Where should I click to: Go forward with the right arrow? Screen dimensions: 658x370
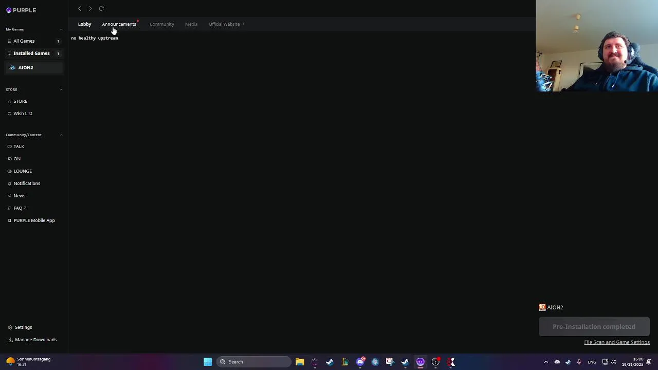click(90, 9)
